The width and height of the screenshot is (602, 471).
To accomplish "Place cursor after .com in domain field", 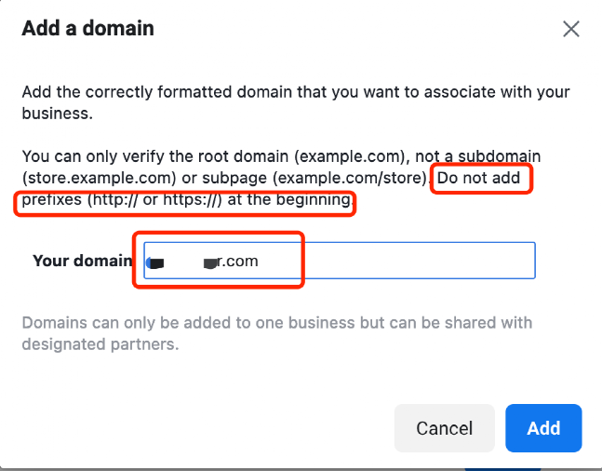I will 260,261.
